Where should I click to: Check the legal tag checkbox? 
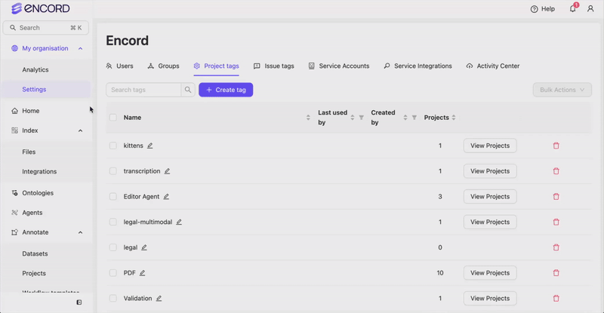(112, 247)
